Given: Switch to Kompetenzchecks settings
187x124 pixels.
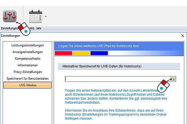Looking at the screenshot, I should (27, 58).
